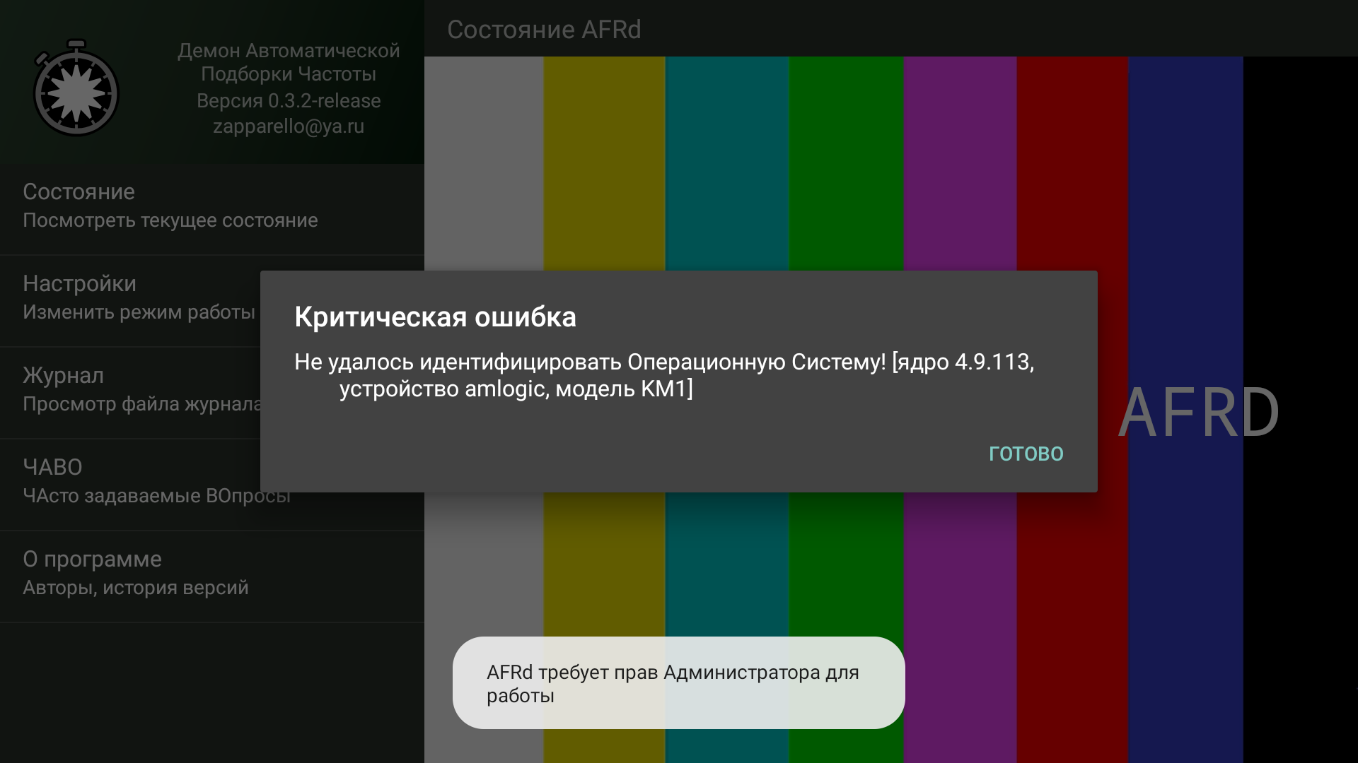Click the zapparello@ya.ru email text
This screenshot has width=1358, height=763.
(x=289, y=126)
